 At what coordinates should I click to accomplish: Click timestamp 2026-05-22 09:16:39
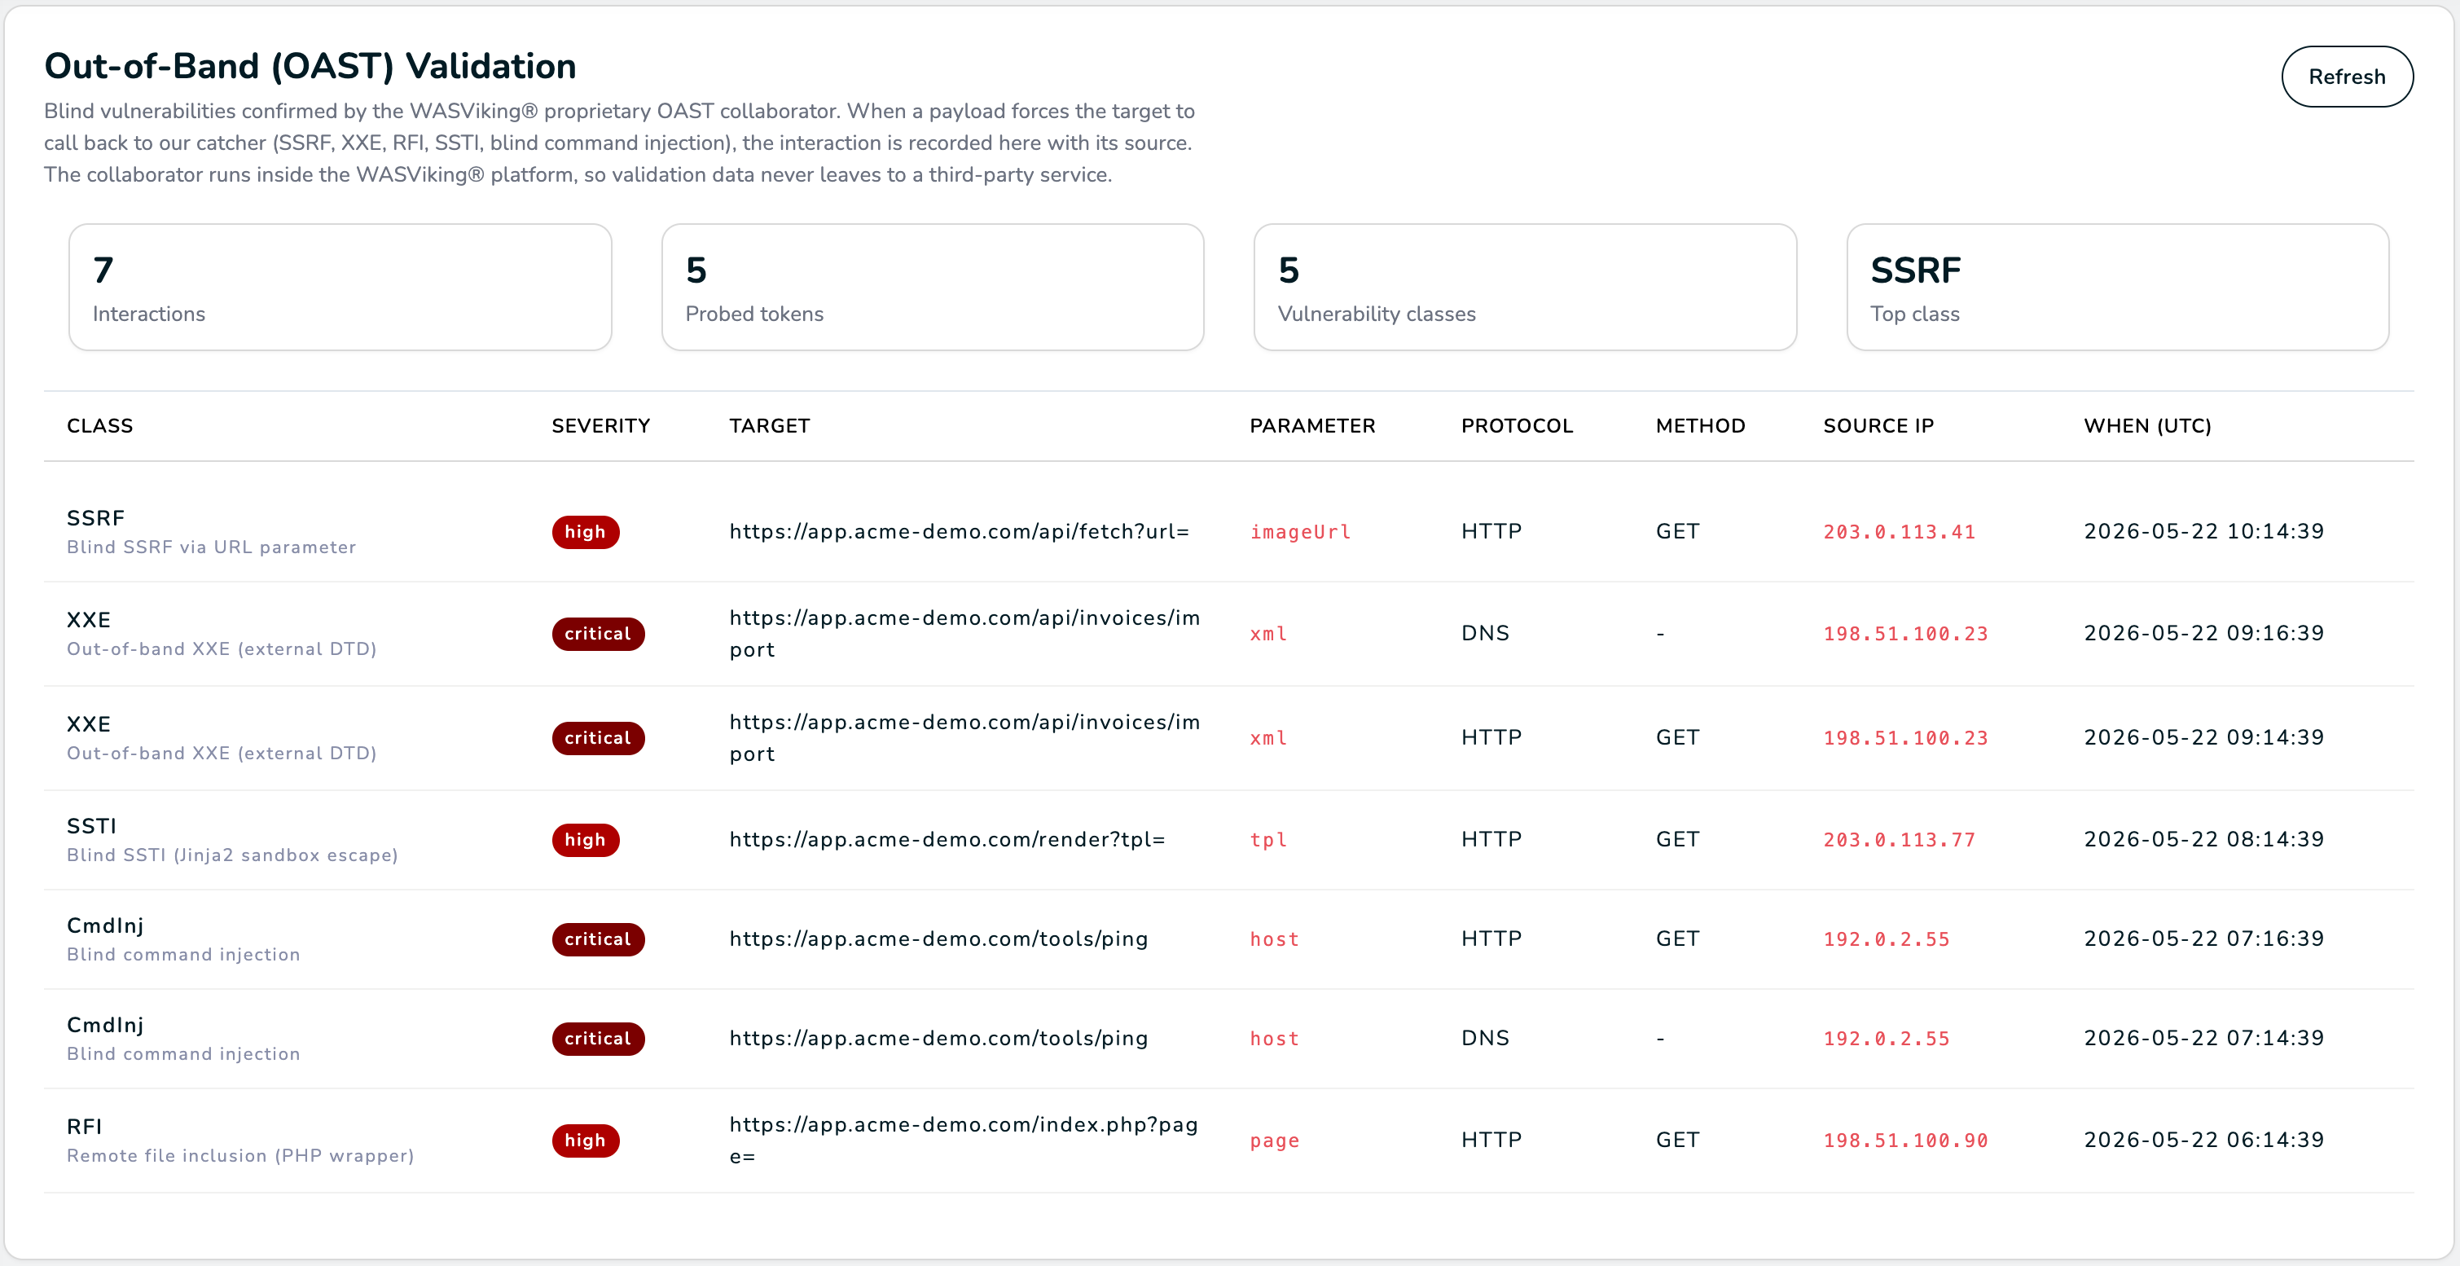tap(2204, 634)
